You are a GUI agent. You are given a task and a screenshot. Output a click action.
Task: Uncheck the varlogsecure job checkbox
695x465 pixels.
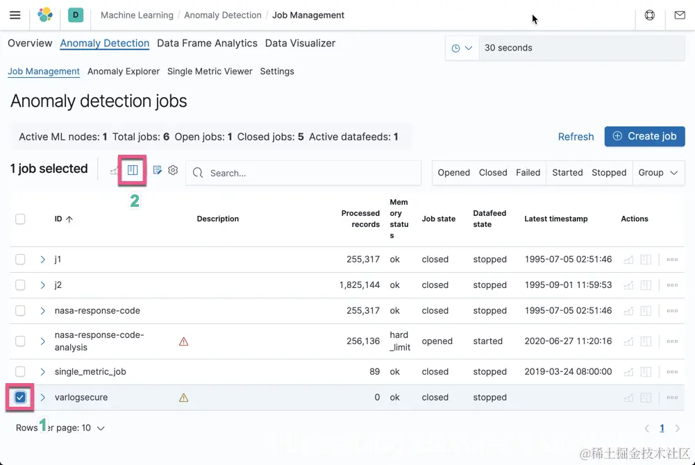(20, 398)
